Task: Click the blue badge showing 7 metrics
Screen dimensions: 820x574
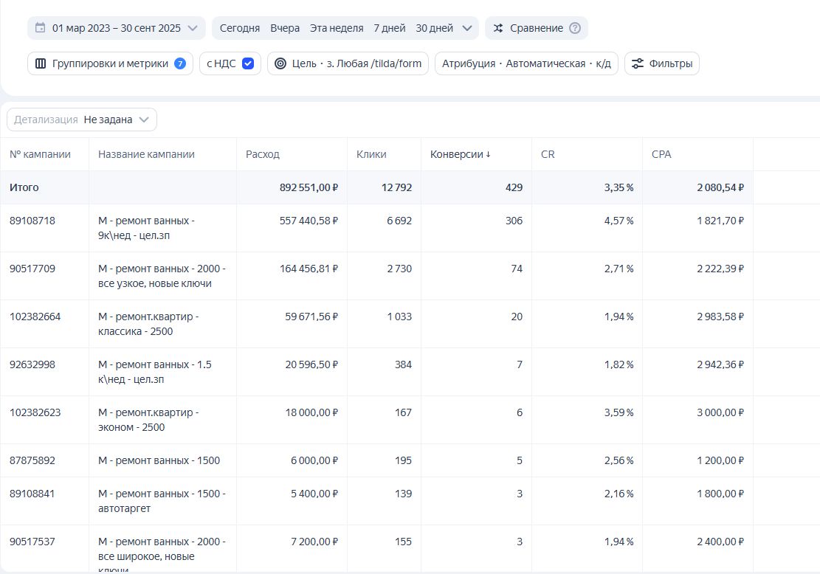Action: point(180,63)
